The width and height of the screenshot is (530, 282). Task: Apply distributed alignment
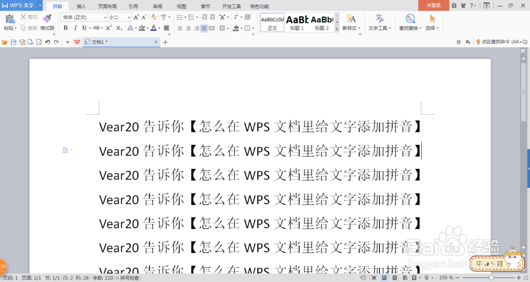[212, 29]
